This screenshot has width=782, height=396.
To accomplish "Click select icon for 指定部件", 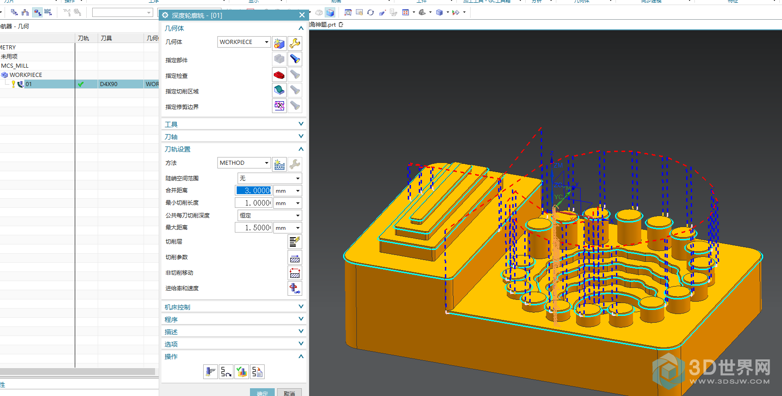I will (x=279, y=59).
